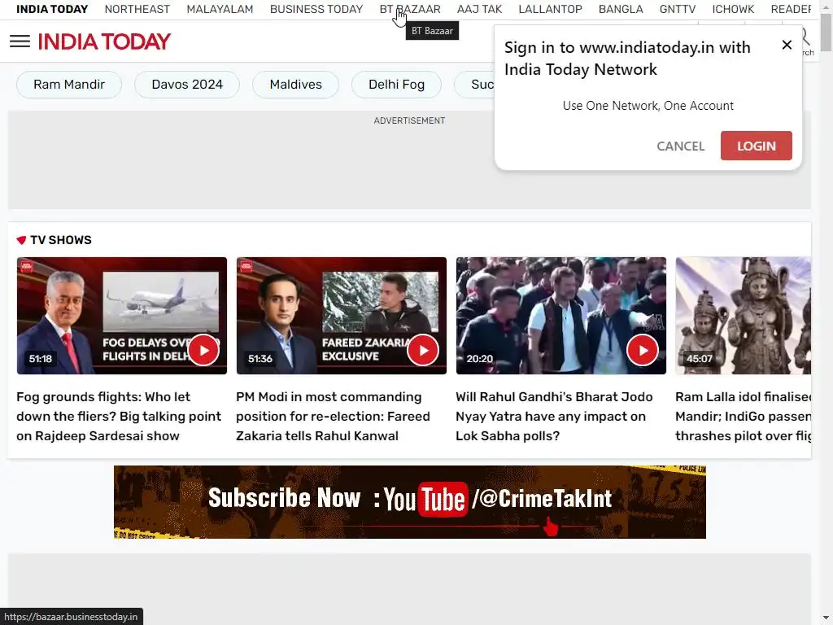
Task: Click the red TV Shows heading icon
Action: tap(21, 240)
